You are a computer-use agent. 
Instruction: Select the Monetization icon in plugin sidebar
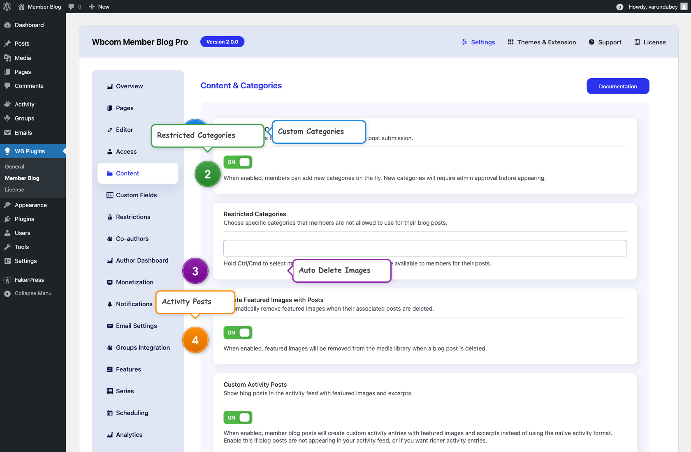coord(109,282)
